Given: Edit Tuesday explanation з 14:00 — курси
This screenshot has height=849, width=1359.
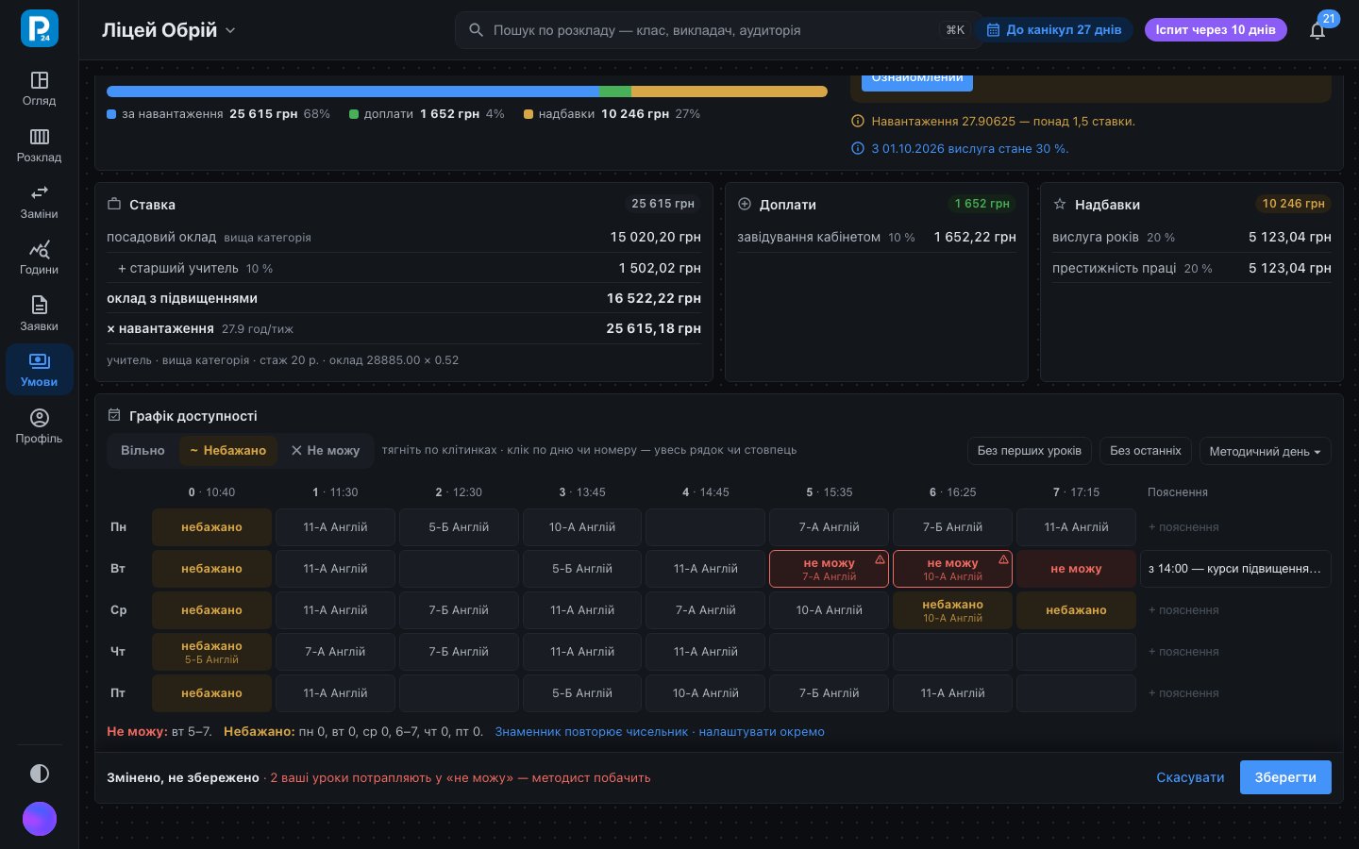Looking at the screenshot, I should pos(1235,569).
